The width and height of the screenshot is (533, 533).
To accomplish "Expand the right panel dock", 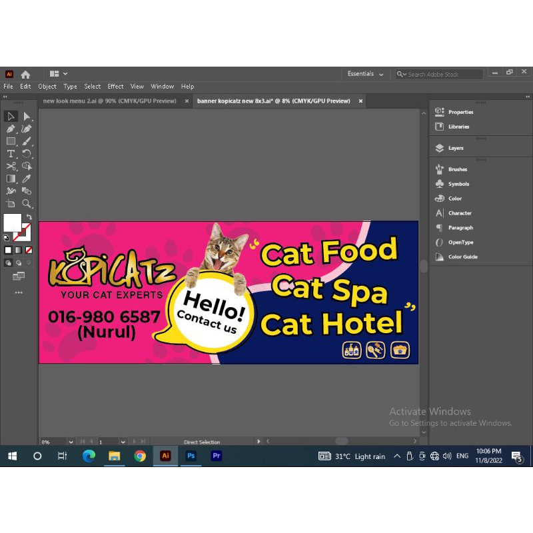I will [528, 97].
